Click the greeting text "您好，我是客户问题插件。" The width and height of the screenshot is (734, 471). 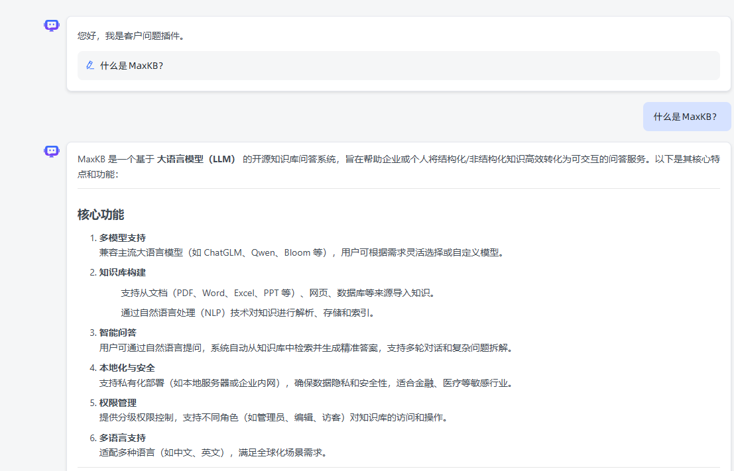[131, 36]
